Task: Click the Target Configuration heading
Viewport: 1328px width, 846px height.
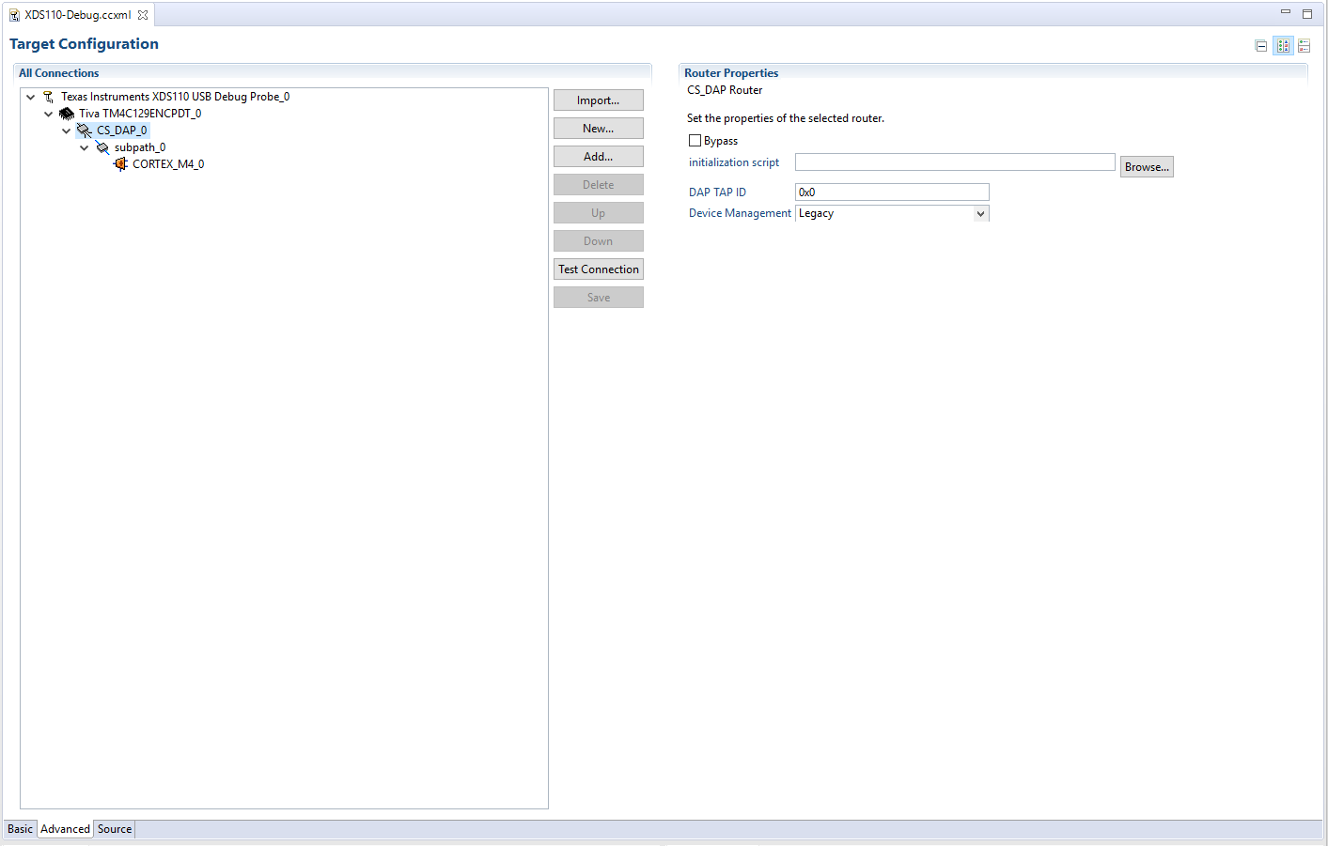Action: coord(84,44)
